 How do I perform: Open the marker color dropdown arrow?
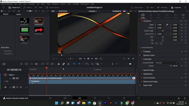tap(82, 64)
